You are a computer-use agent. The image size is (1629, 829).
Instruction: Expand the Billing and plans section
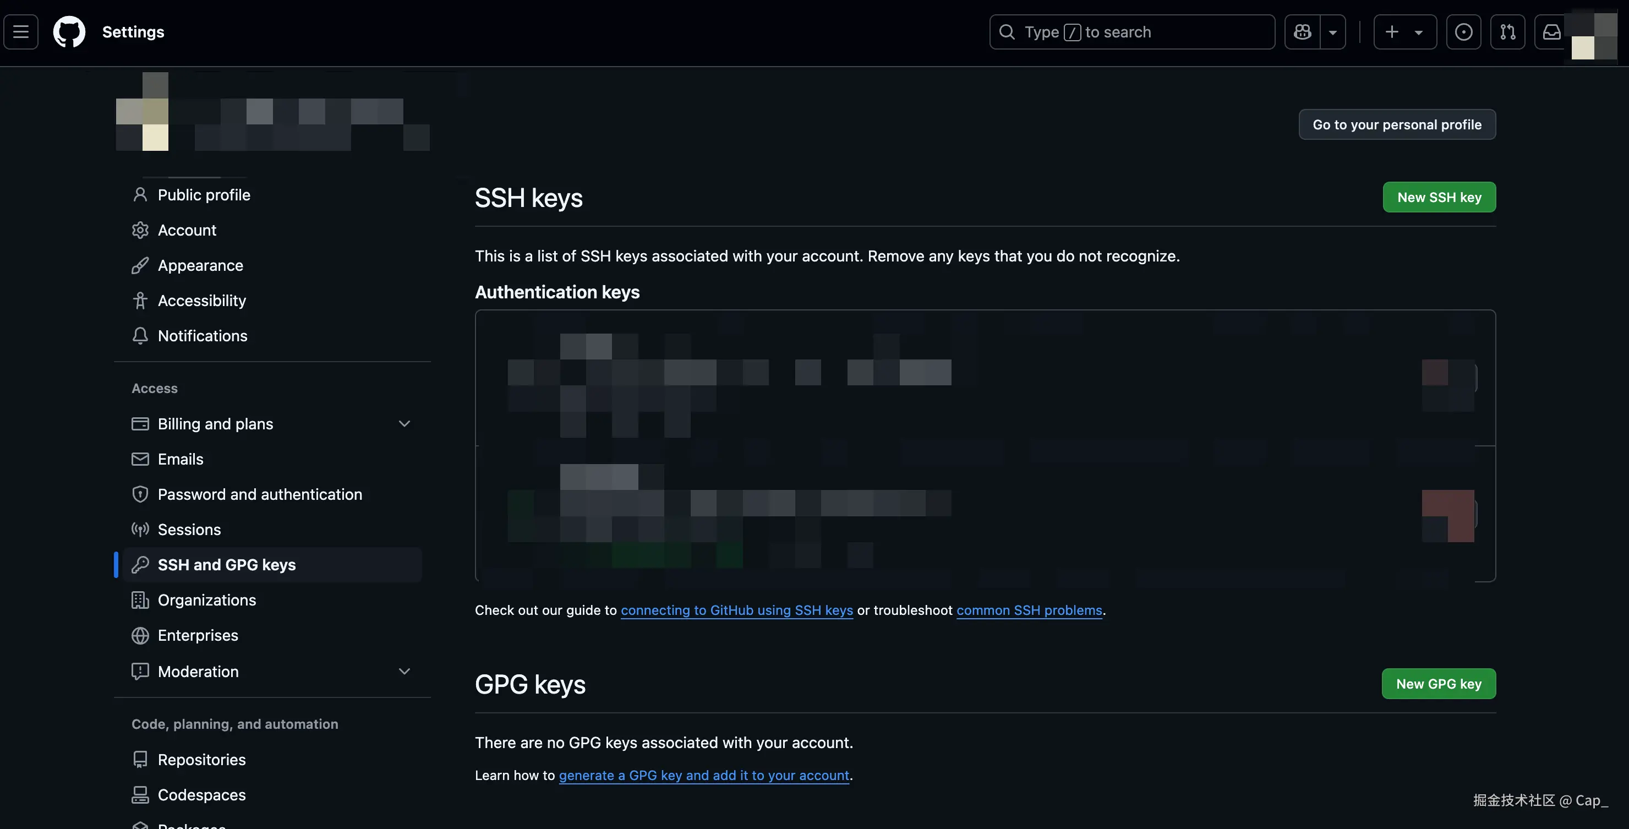[x=404, y=424]
